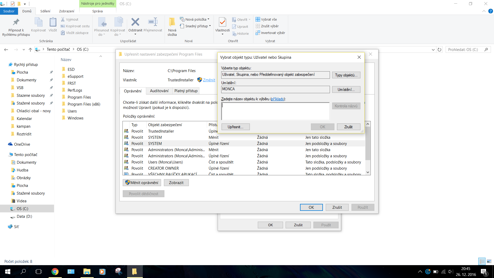Open the Zobrazení ribbon tab
This screenshot has width=494, height=278.
pyautogui.click(x=66, y=11)
